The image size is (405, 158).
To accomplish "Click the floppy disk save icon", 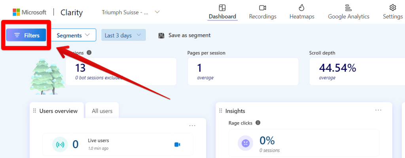I will [161, 35].
